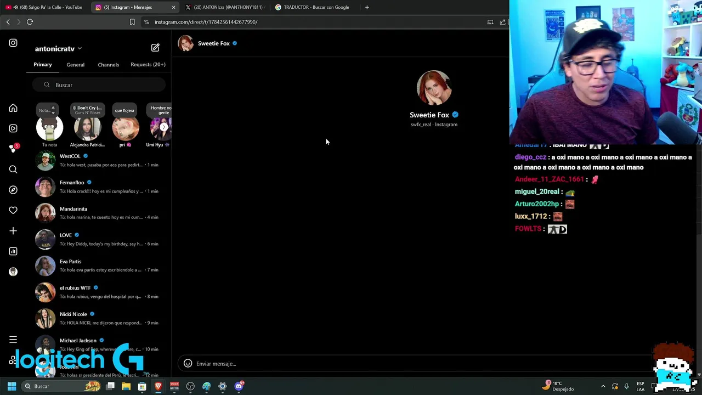Open the Explore compass icon
This screenshot has width=702, height=395.
(13, 190)
